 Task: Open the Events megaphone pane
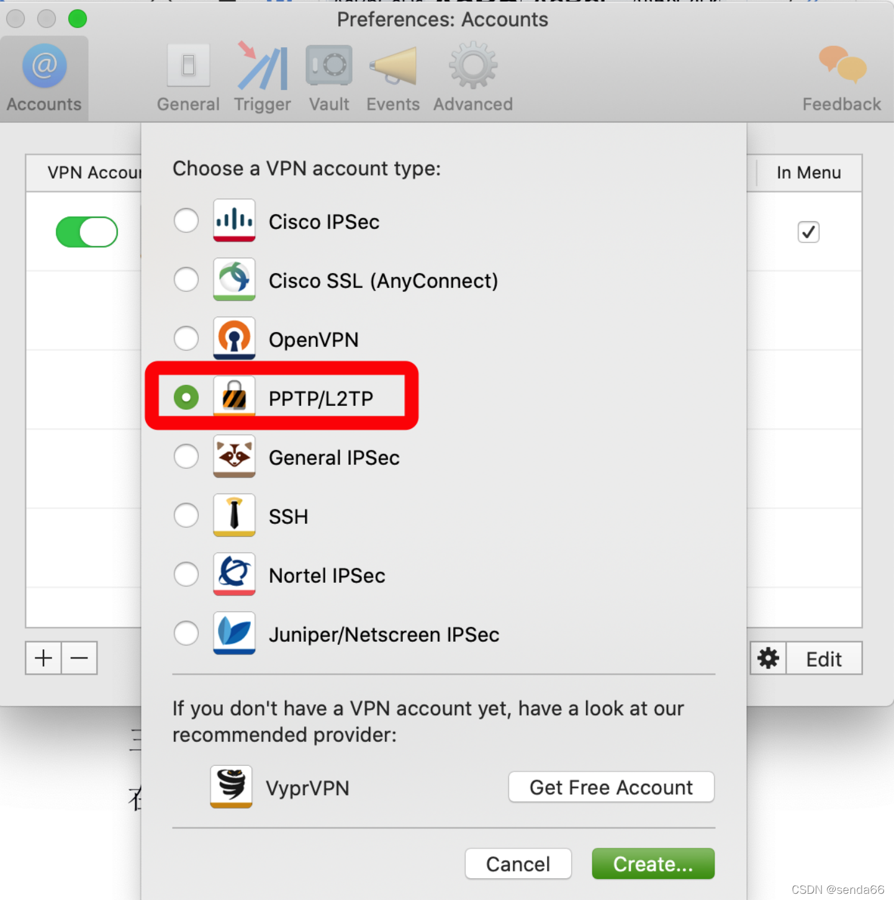[x=392, y=77]
